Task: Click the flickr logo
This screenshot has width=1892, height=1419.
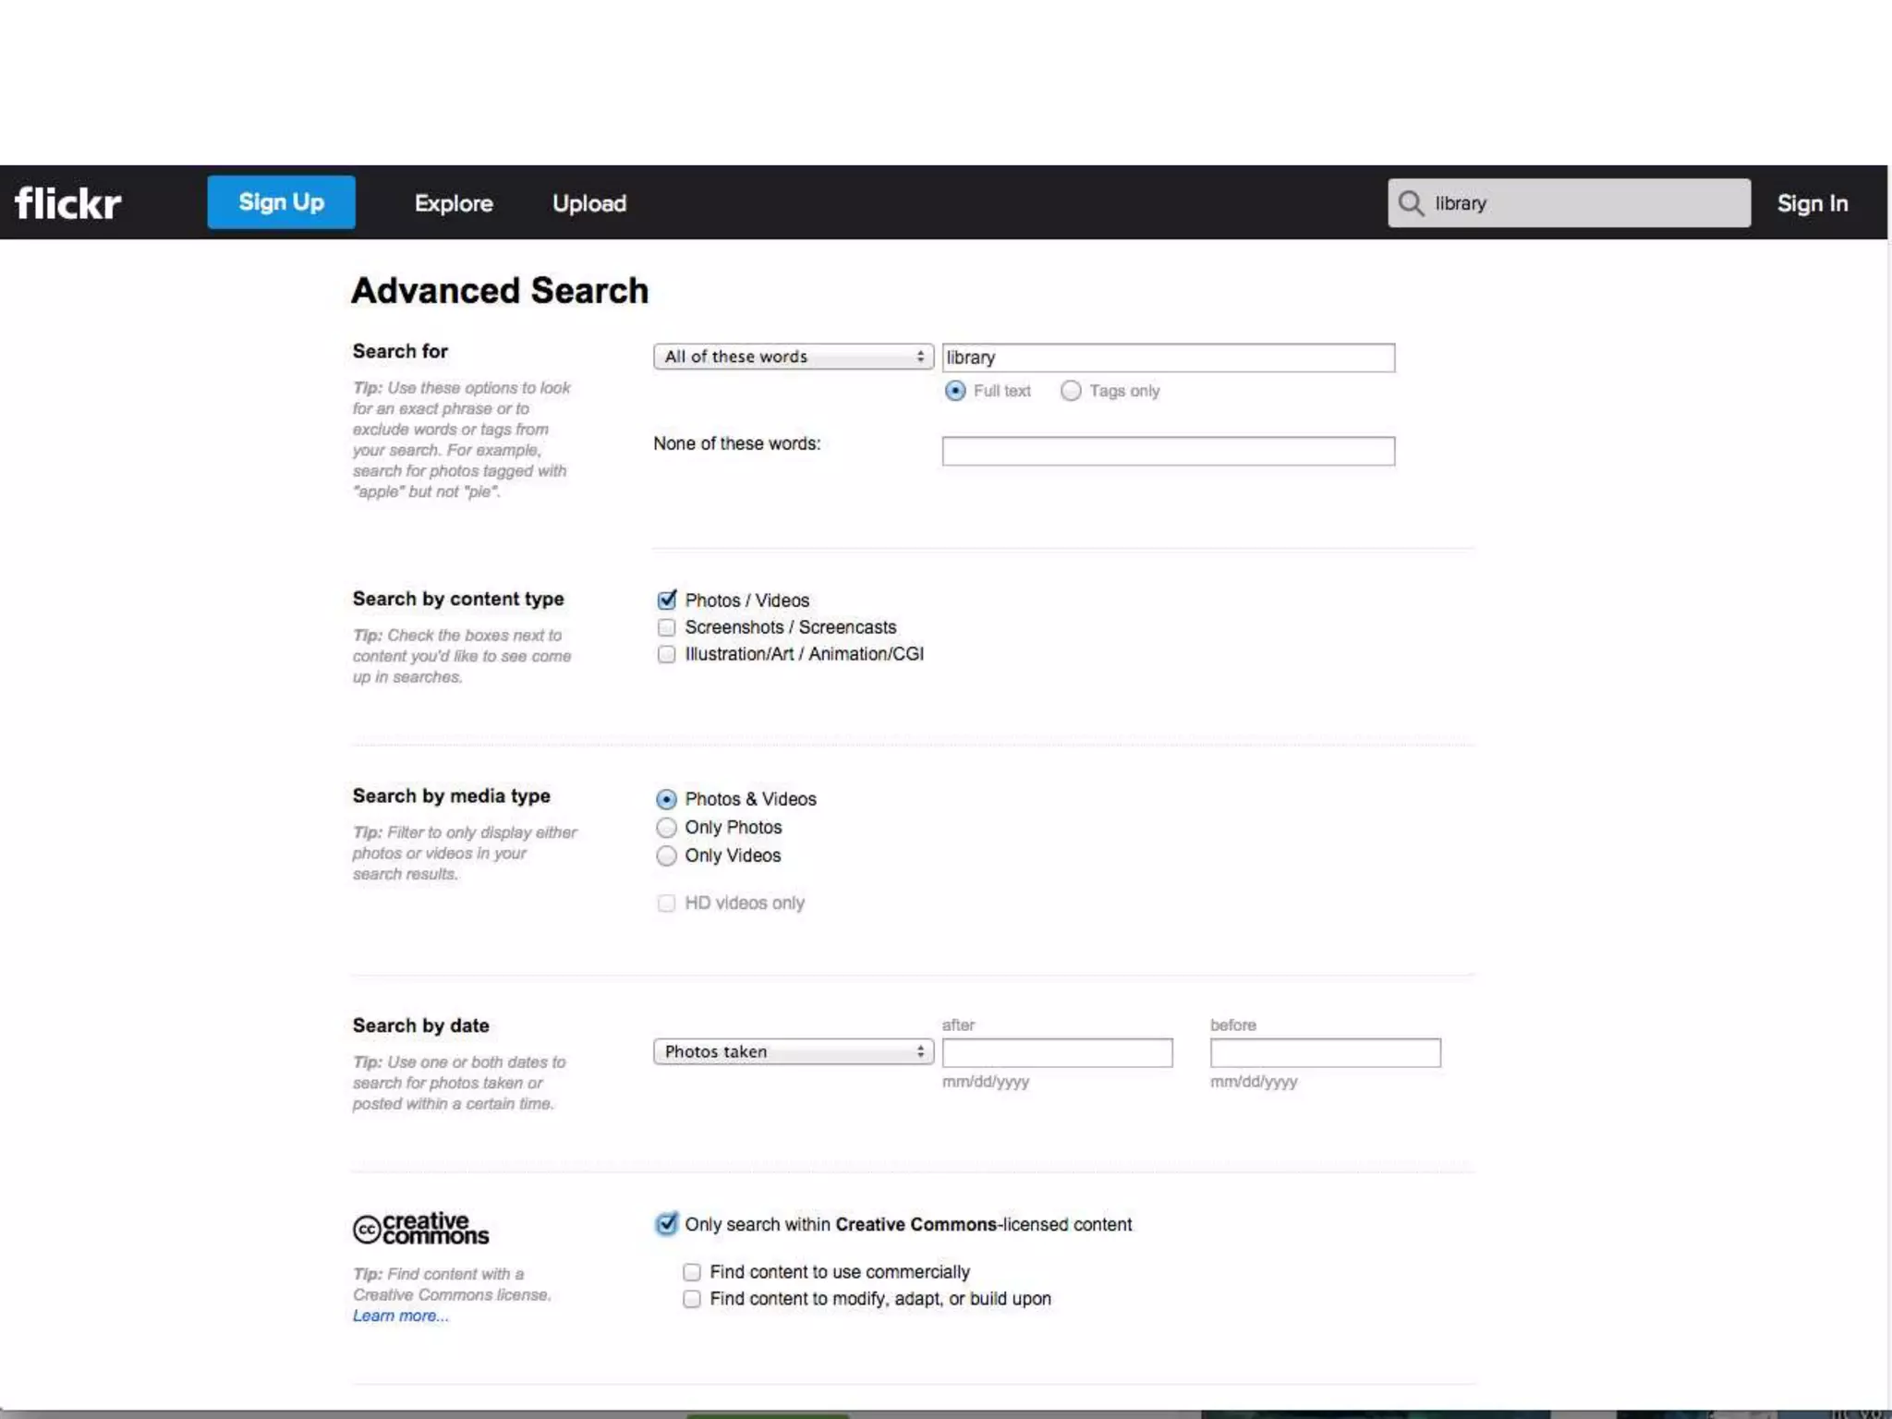Action: (x=68, y=203)
